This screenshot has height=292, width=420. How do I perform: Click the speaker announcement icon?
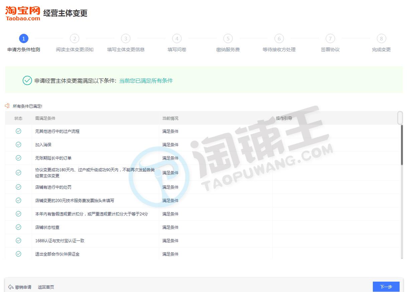click(x=8, y=106)
